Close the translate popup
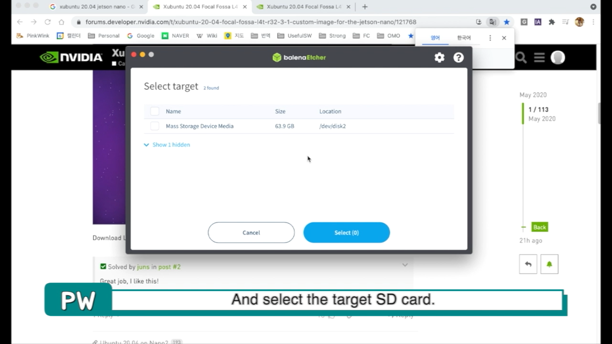This screenshot has height=344, width=612. pos(504,38)
